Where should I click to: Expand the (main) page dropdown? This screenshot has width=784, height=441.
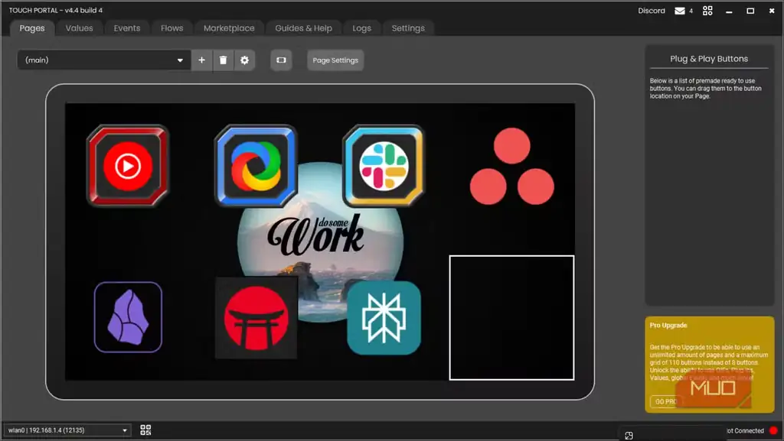tap(104, 60)
